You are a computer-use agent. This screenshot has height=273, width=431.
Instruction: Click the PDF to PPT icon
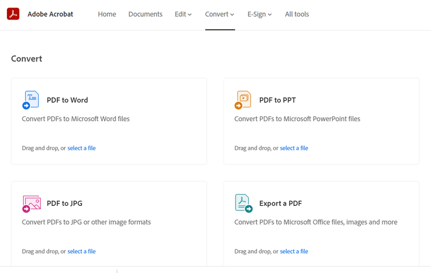point(243,100)
